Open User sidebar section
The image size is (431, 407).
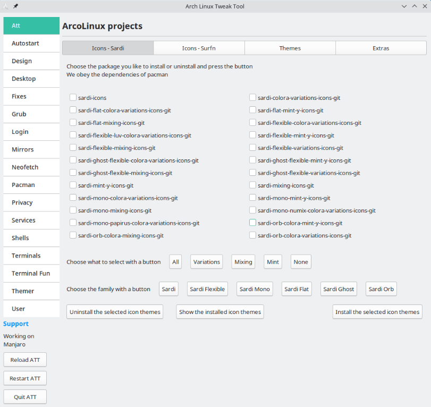coord(31,309)
